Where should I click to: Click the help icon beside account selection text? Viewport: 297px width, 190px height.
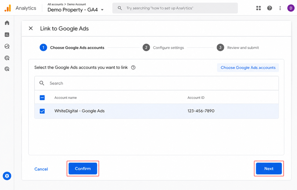coord(133,67)
